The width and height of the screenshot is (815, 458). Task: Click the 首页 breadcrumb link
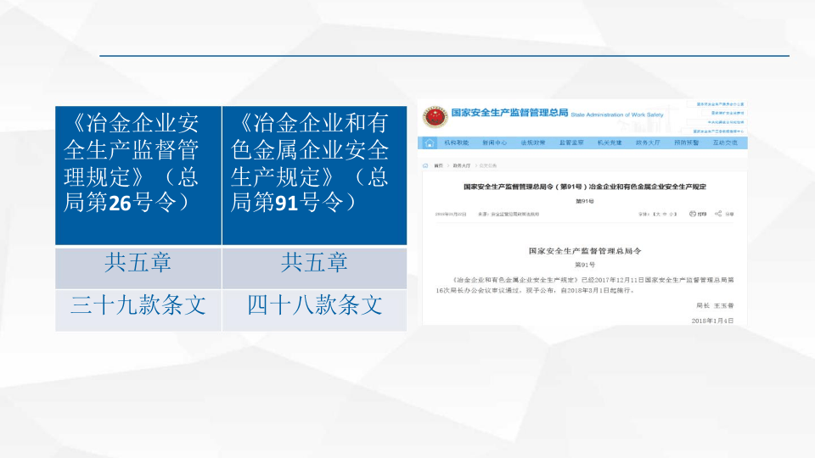pyautogui.click(x=438, y=165)
